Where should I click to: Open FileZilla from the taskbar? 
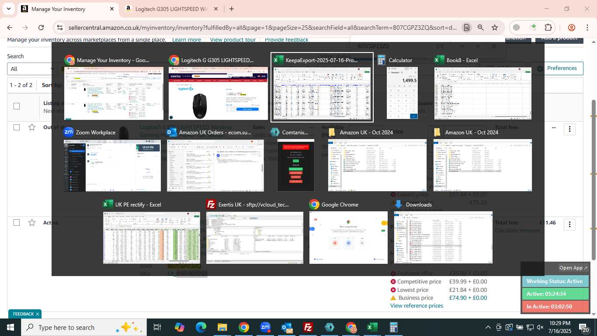click(308, 327)
